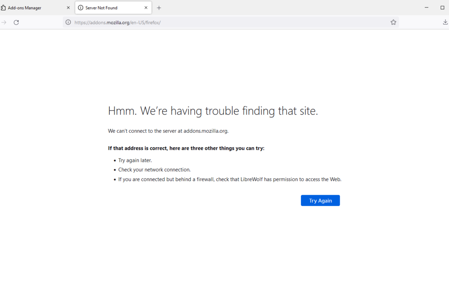Viewport: 449px width, 281px height.
Task: Click the Forward navigation arrow
Action: coord(4,22)
